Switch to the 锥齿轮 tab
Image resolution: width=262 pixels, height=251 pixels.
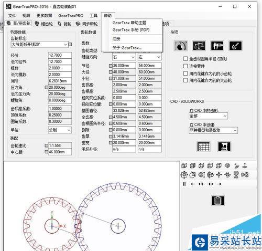pyautogui.click(x=44, y=24)
